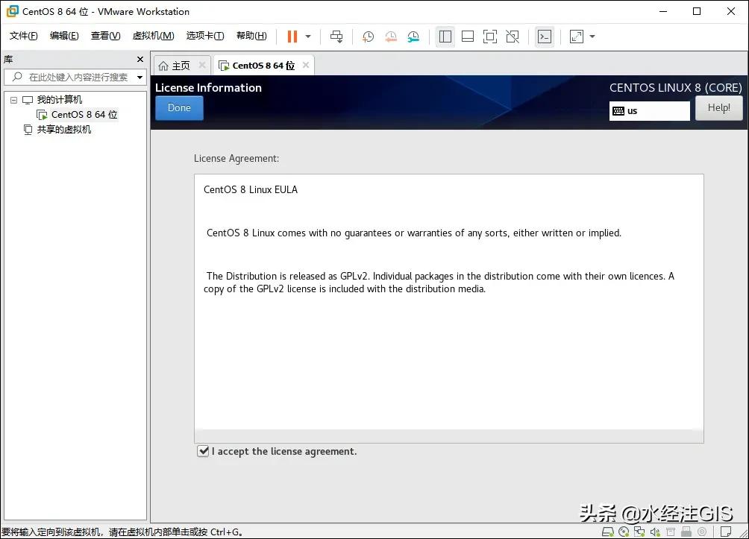Toggle the library panel visibility

click(x=445, y=36)
